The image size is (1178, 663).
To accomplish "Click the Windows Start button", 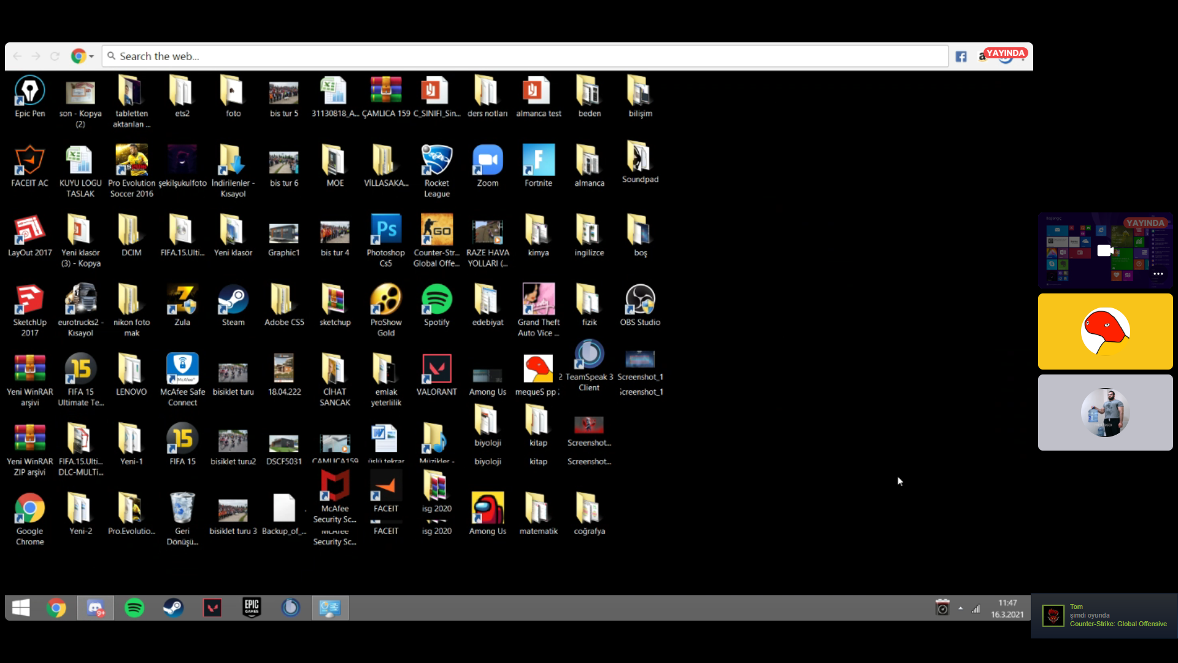I will click(21, 608).
